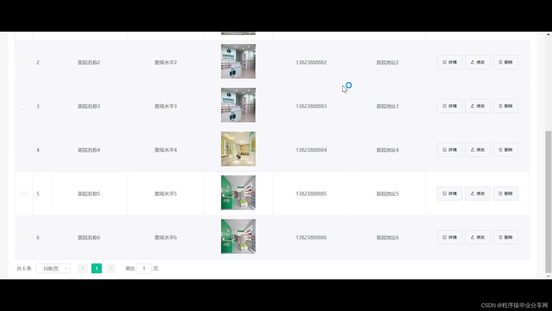Go to next page using right chevron
Viewport: 552px width, 311px height.
[110, 268]
